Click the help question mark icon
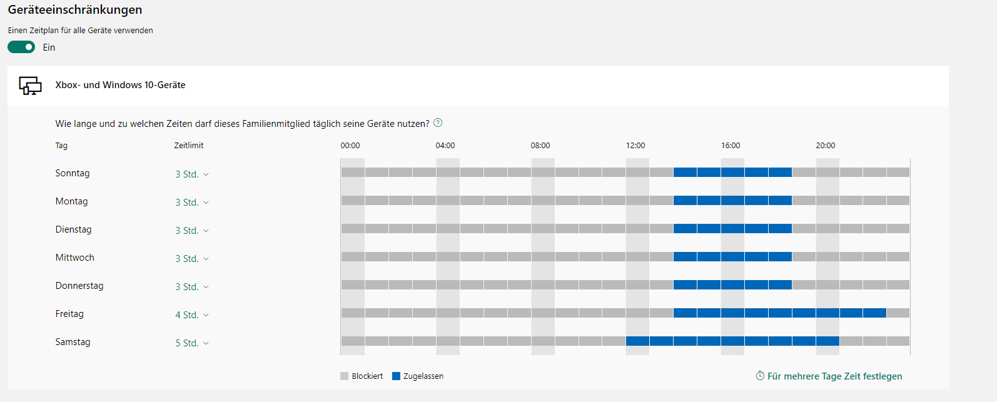 tap(438, 123)
